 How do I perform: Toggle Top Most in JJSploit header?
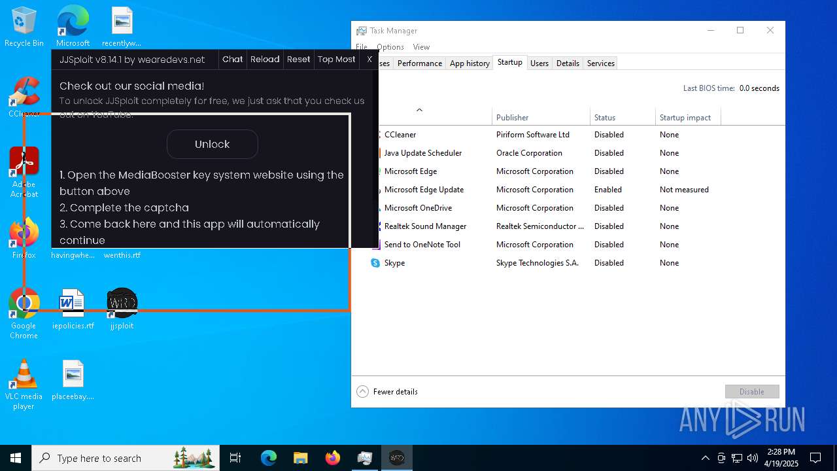337,60
